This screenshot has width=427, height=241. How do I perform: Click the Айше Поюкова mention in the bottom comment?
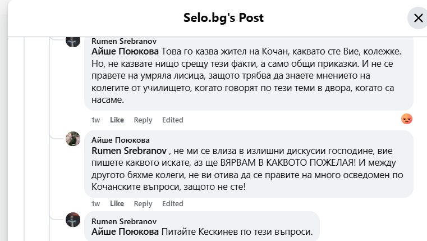click(x=125, y=231)
